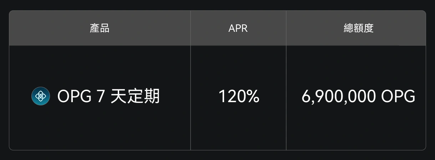Click the row divider between product and 120%
The image size is (435, 160).
coord(191,96)
